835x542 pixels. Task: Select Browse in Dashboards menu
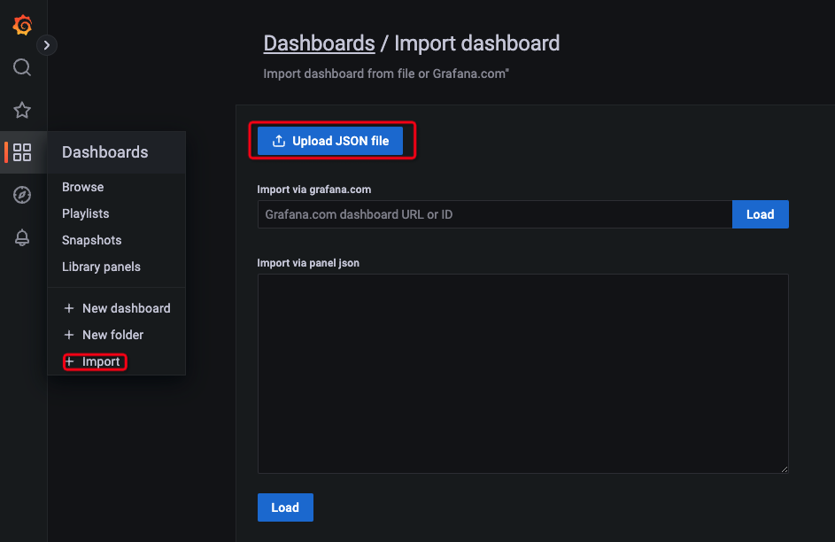pyautogui.click(x=83, y=187)
